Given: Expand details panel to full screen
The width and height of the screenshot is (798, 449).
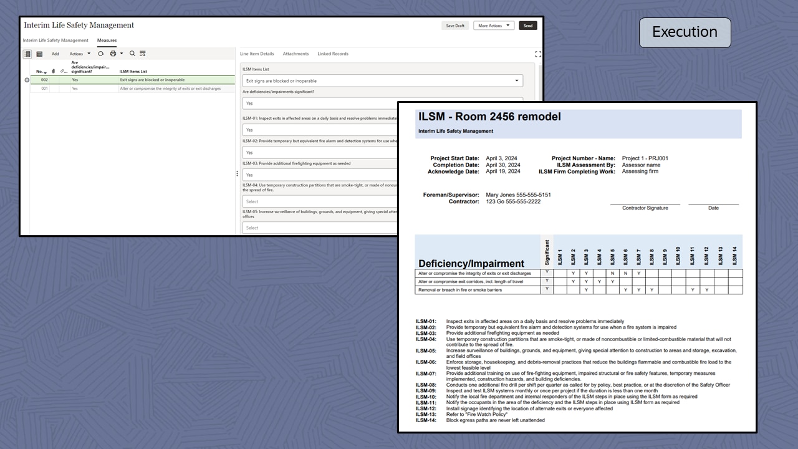Looking at the screenshot, I should tap(538, 54).
